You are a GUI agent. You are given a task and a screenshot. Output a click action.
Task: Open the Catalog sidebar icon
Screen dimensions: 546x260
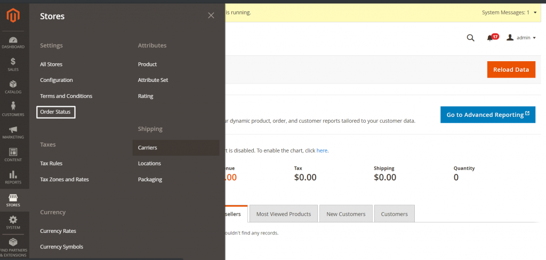[x=13, y=87]
